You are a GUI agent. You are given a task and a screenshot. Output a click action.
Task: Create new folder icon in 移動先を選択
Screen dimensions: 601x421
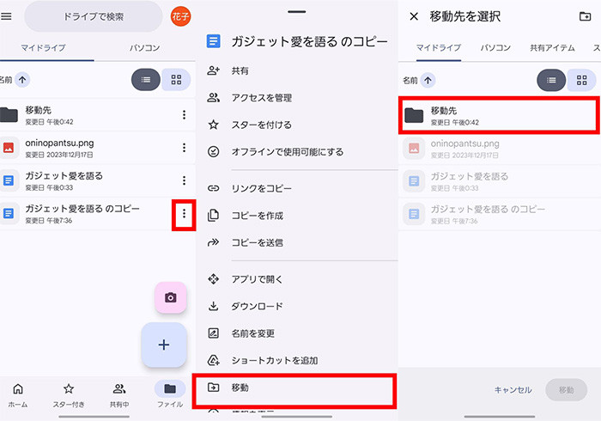pyautogui.click(x=585, y=16)
